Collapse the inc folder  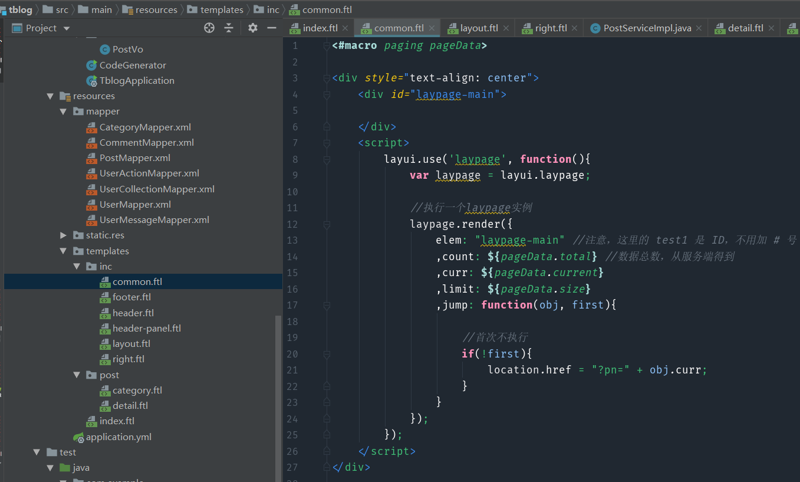(x=76, y=266)
